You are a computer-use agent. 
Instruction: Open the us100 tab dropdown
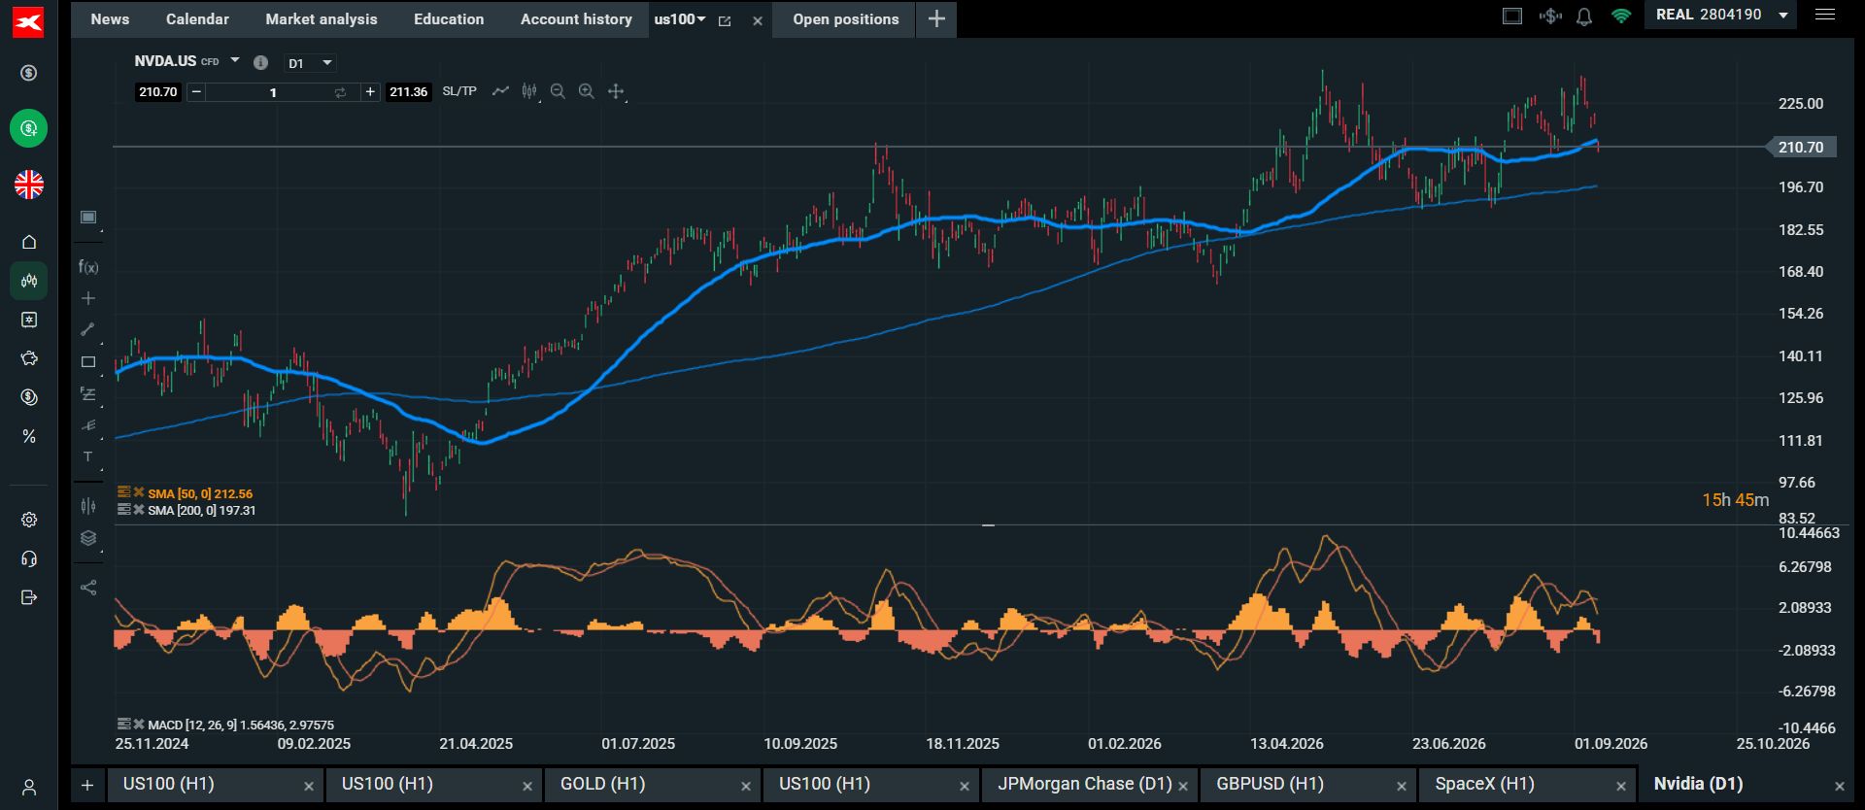tap(701, 19)
